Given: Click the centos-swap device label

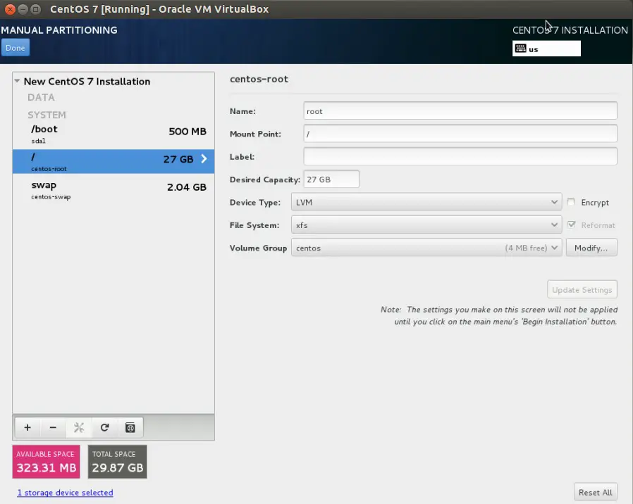Looking at the screenshot, I should pos(51,197).
